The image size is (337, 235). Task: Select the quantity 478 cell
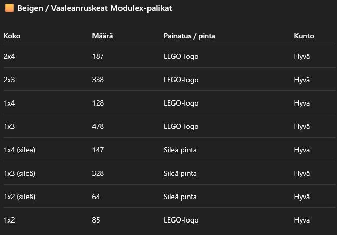98,126
